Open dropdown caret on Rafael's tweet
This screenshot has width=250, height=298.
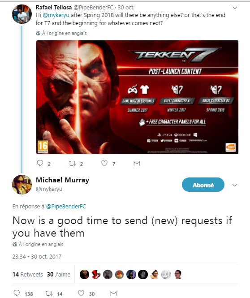(x=235, y=8)
